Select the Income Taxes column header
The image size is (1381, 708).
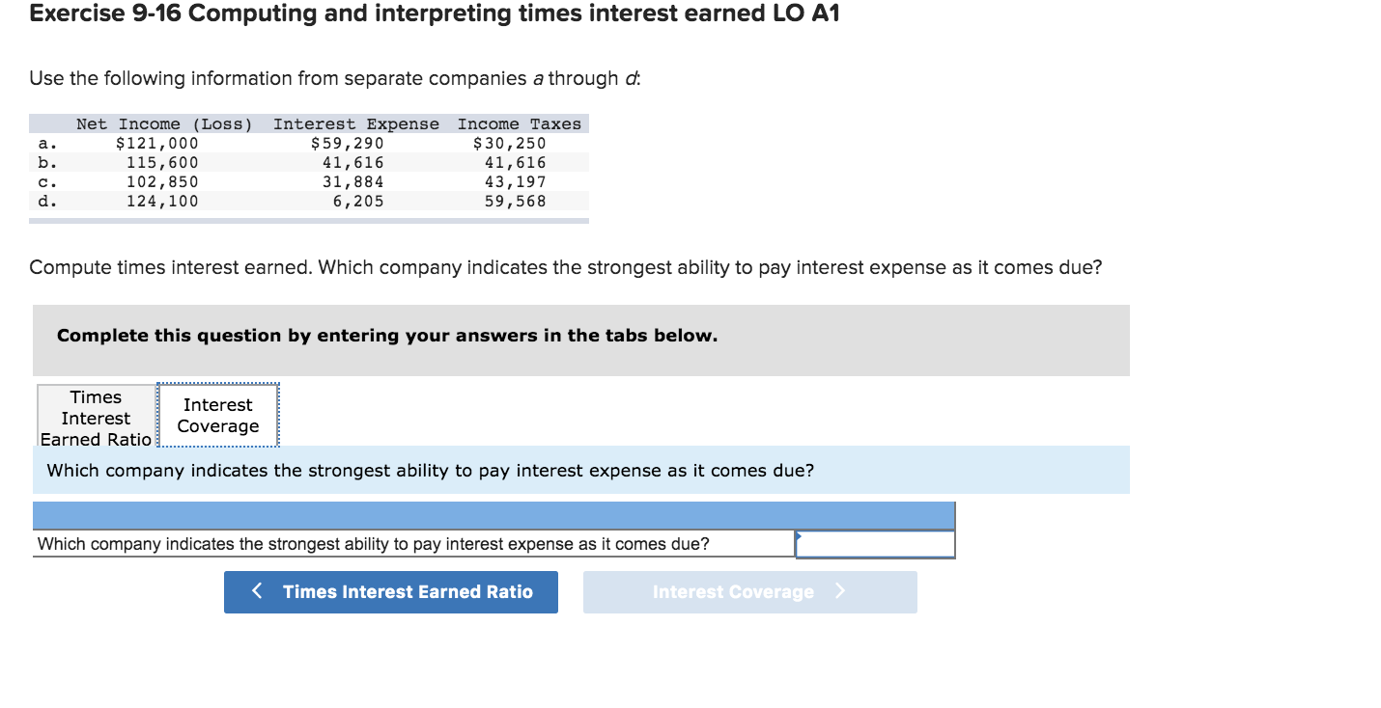(x=520, y=123)
